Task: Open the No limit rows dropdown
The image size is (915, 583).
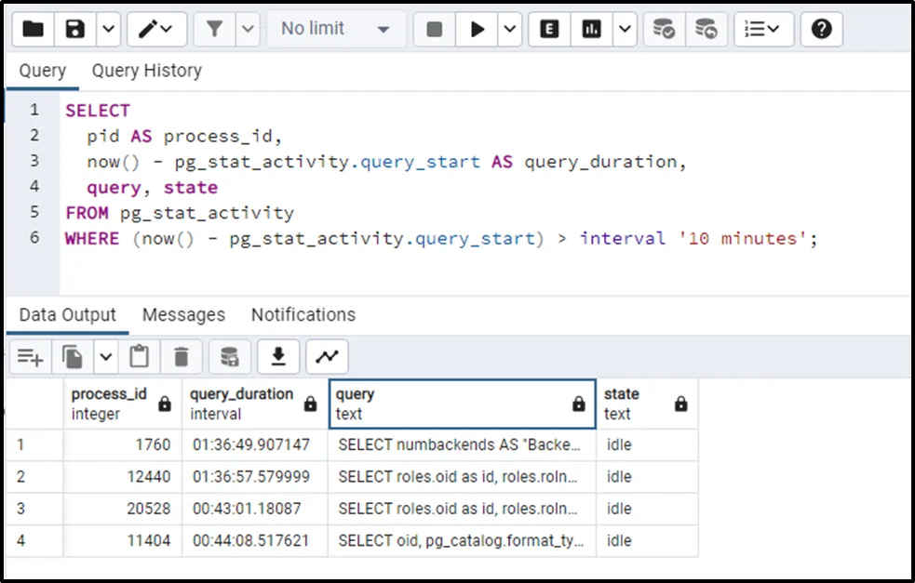Action: (x=335, y=30)
